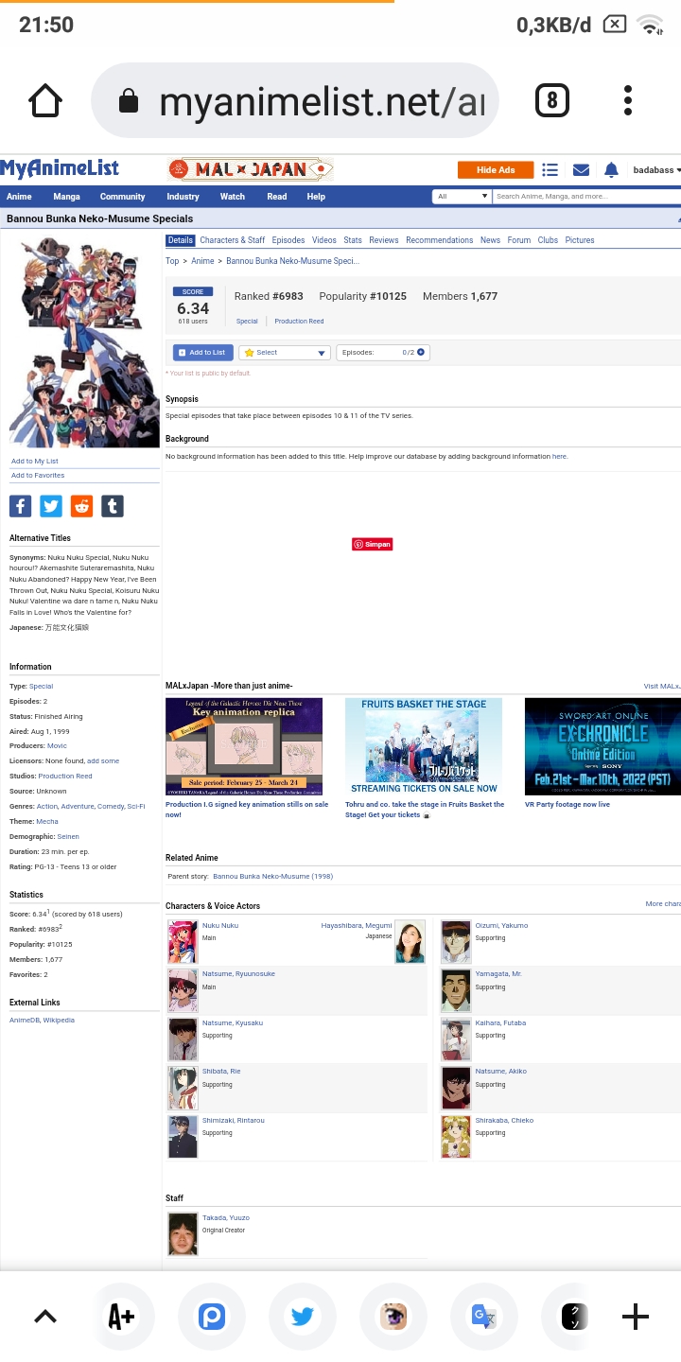
Task: Open the Community menu
Action: [x=123, y=197]
